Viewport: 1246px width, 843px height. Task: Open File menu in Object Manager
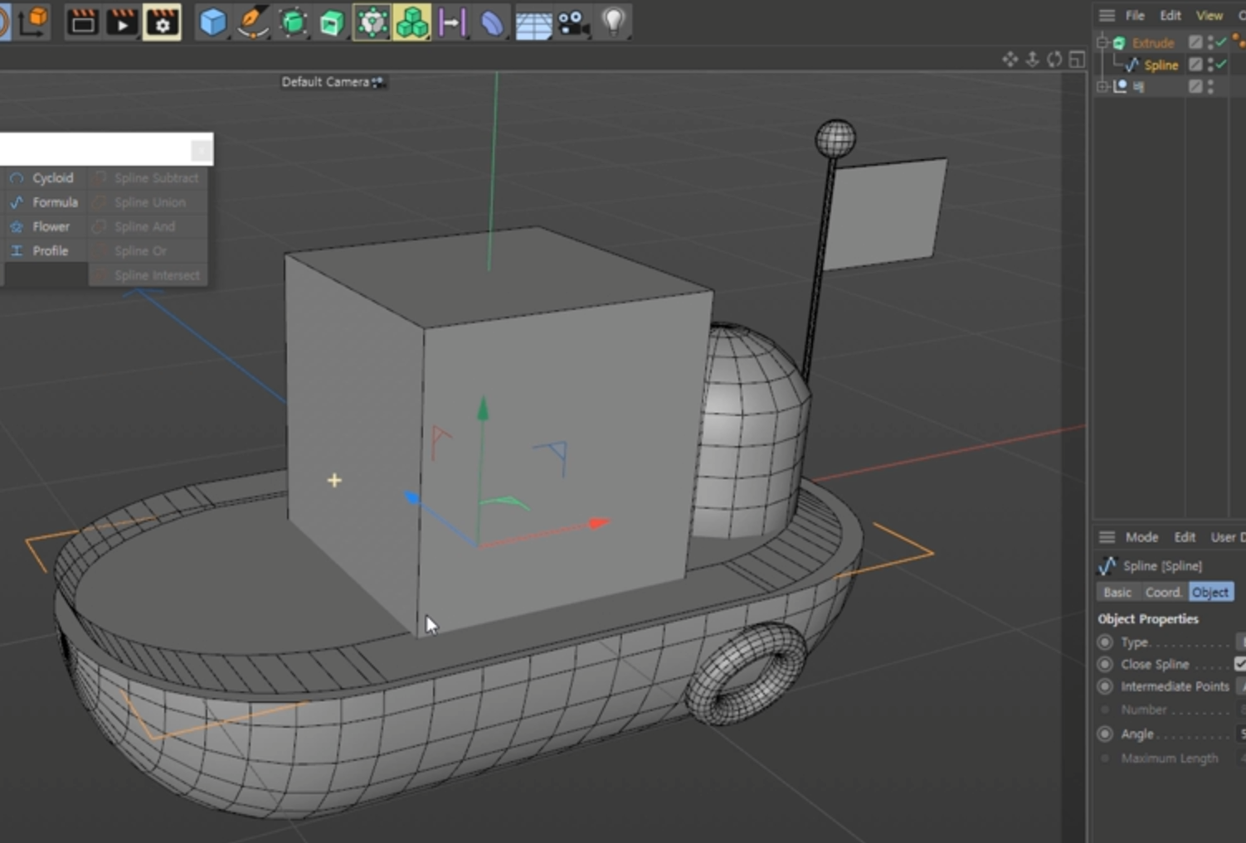[x=1135, y=16]
